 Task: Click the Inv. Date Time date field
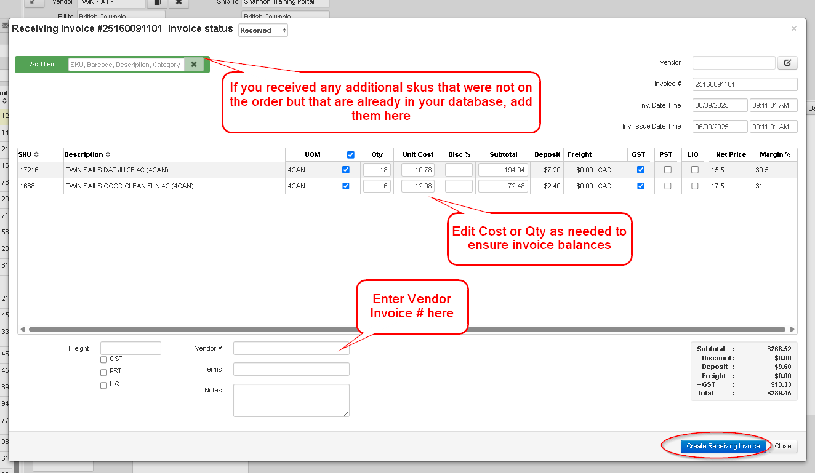click(720, 105)
